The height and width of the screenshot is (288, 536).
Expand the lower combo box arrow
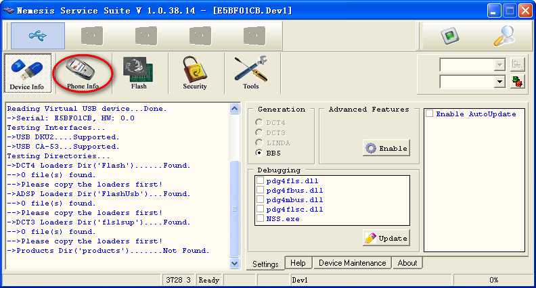pyautogui.click(x=499, y=82)
